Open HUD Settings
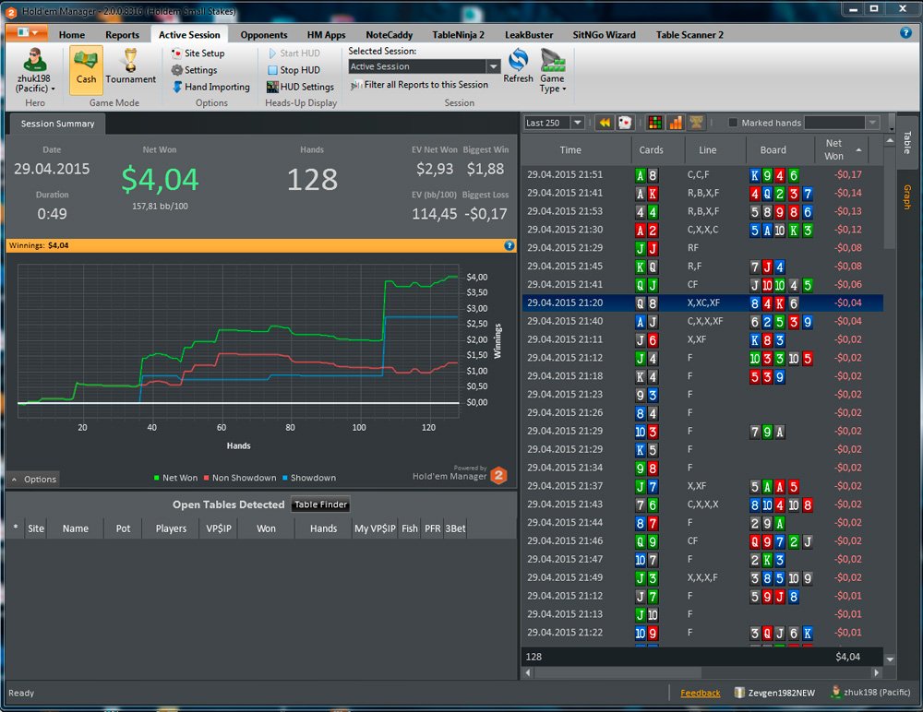 pos(300,87)
